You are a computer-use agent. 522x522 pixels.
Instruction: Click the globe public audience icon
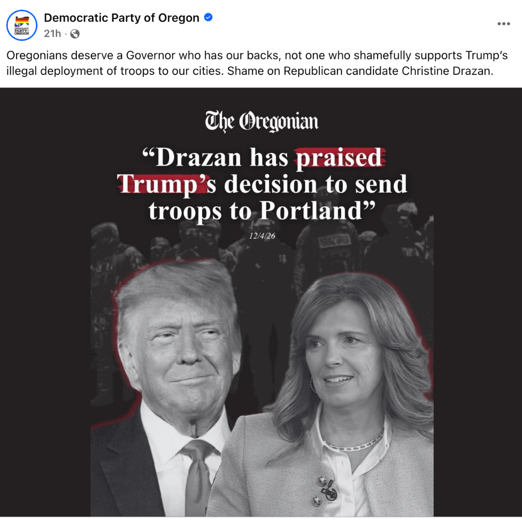coord(75,34)
